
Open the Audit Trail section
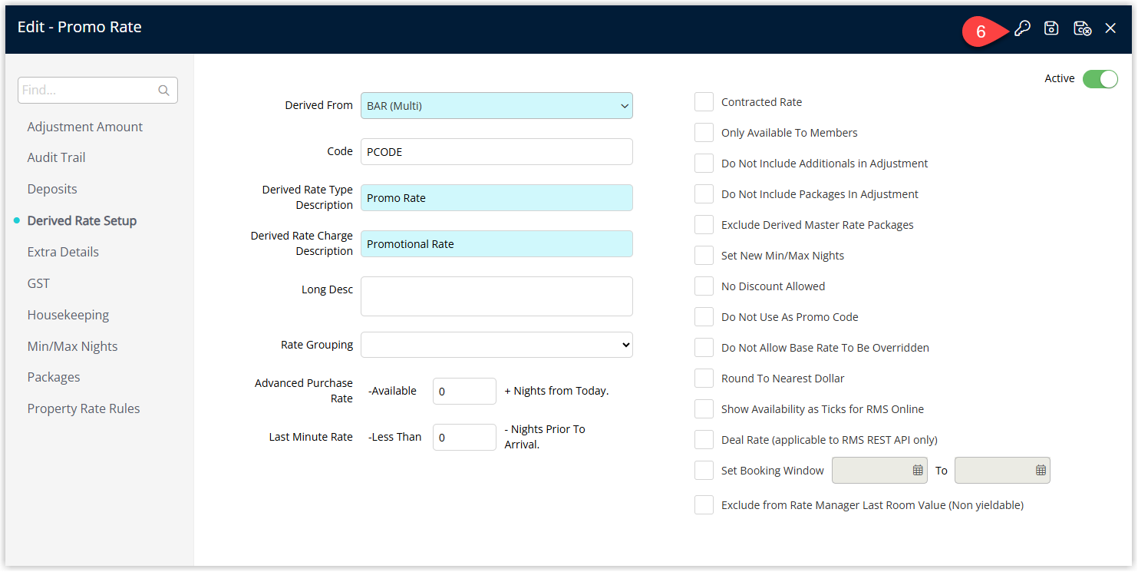click(56, 157)
